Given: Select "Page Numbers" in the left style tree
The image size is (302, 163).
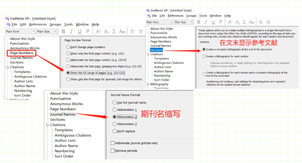Looking at the screenshot, I should tap(22, 53).
